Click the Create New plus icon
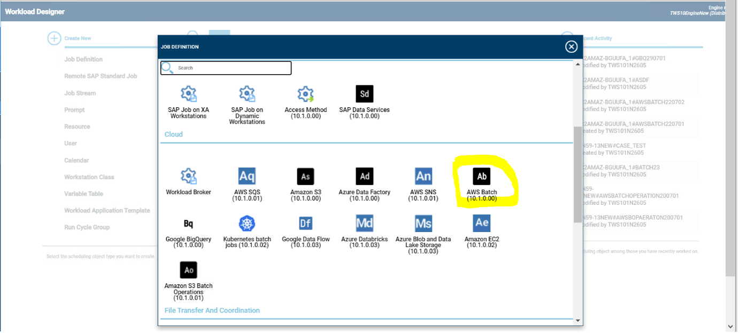 pyautogui.click(x=54, y=38)
